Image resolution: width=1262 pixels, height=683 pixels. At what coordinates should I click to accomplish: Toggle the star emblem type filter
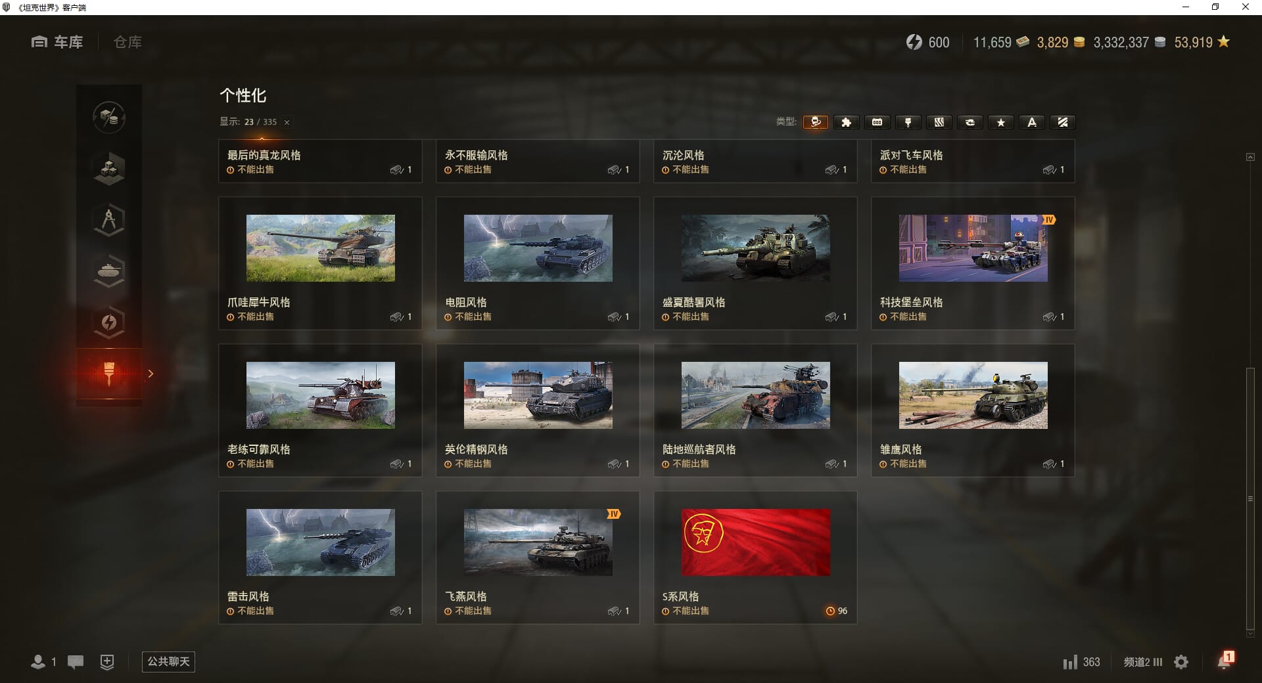[1001, 122]
